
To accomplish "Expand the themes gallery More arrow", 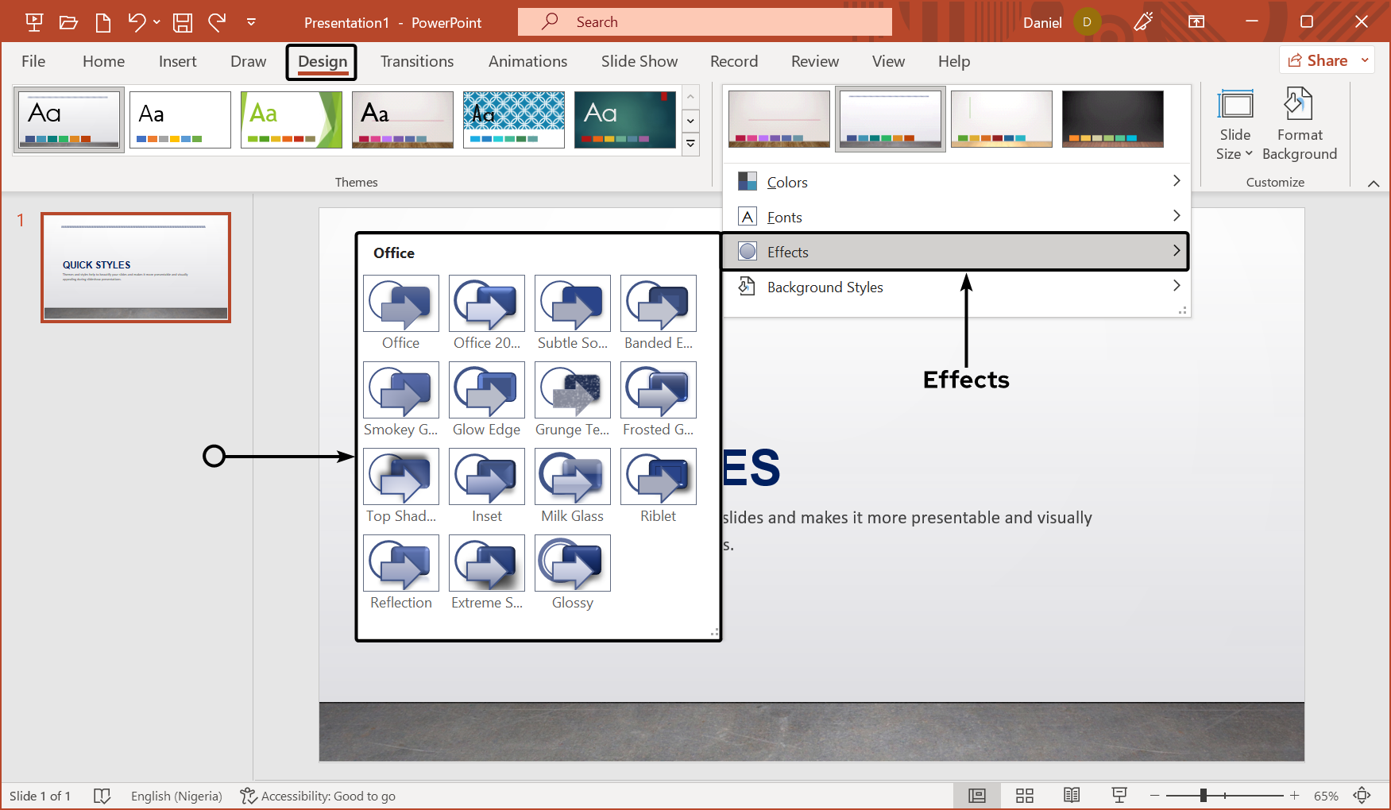I will pyautogui.click(x=690, y=145).
